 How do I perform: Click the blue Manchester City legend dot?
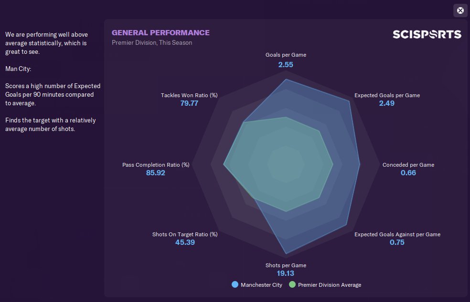tap(235, 285)
